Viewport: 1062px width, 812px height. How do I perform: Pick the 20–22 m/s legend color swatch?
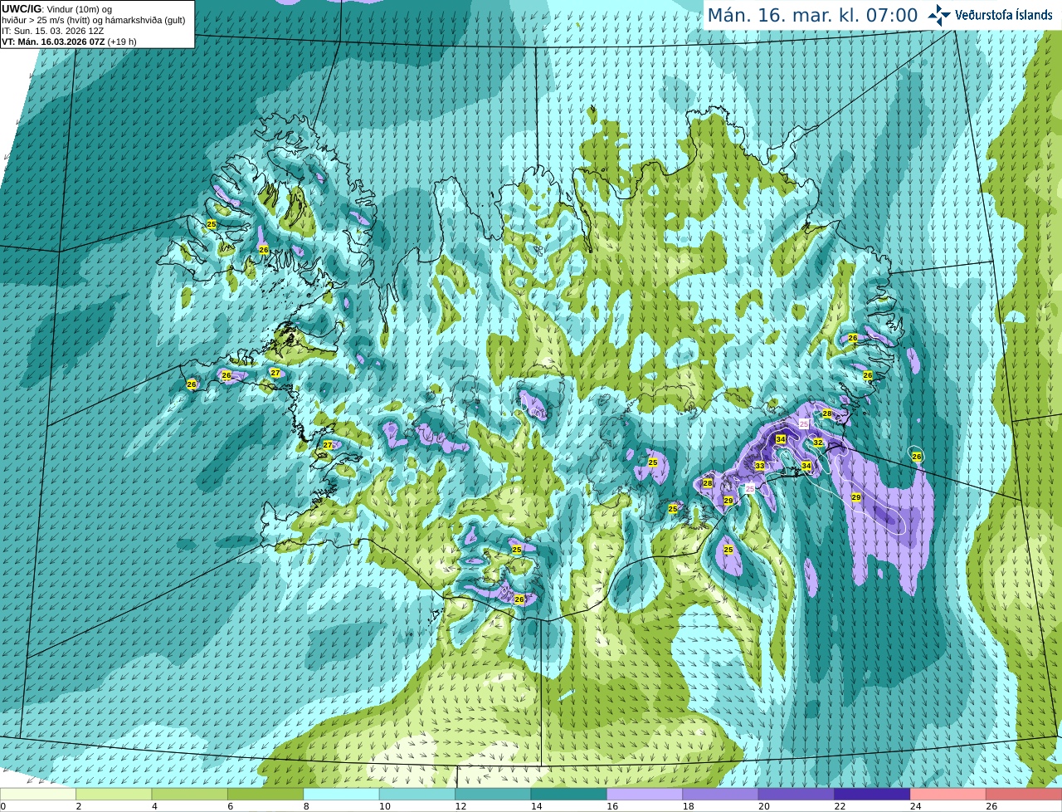796,795
